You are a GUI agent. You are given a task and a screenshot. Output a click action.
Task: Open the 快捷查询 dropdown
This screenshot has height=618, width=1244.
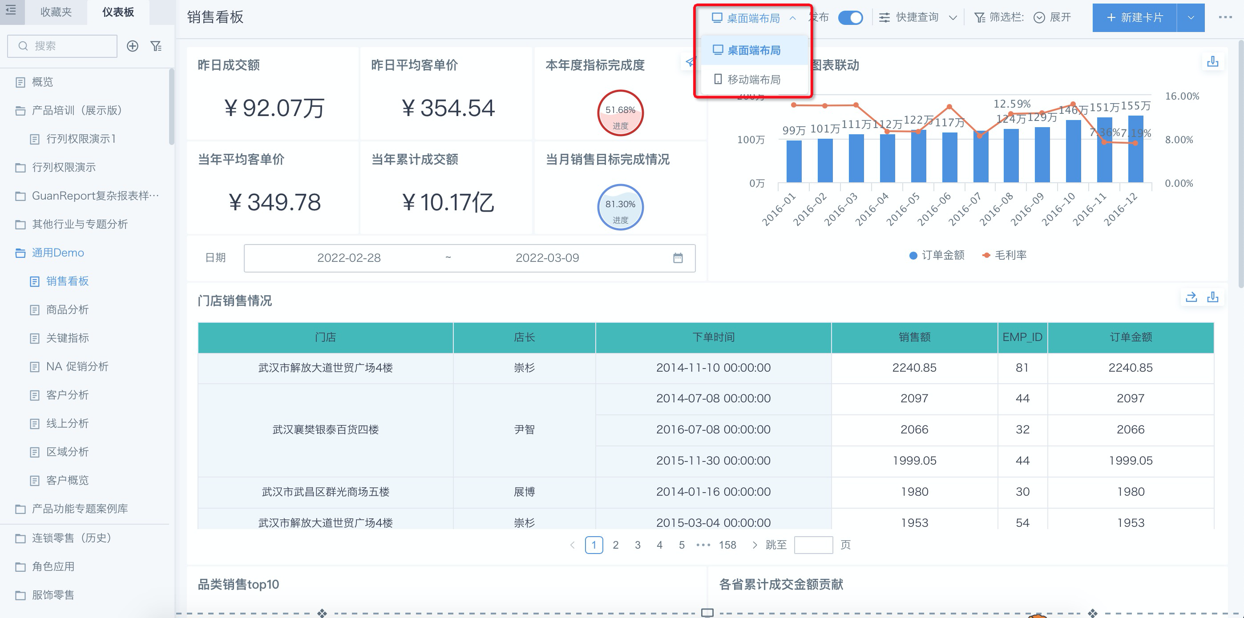tap(917, 18)
